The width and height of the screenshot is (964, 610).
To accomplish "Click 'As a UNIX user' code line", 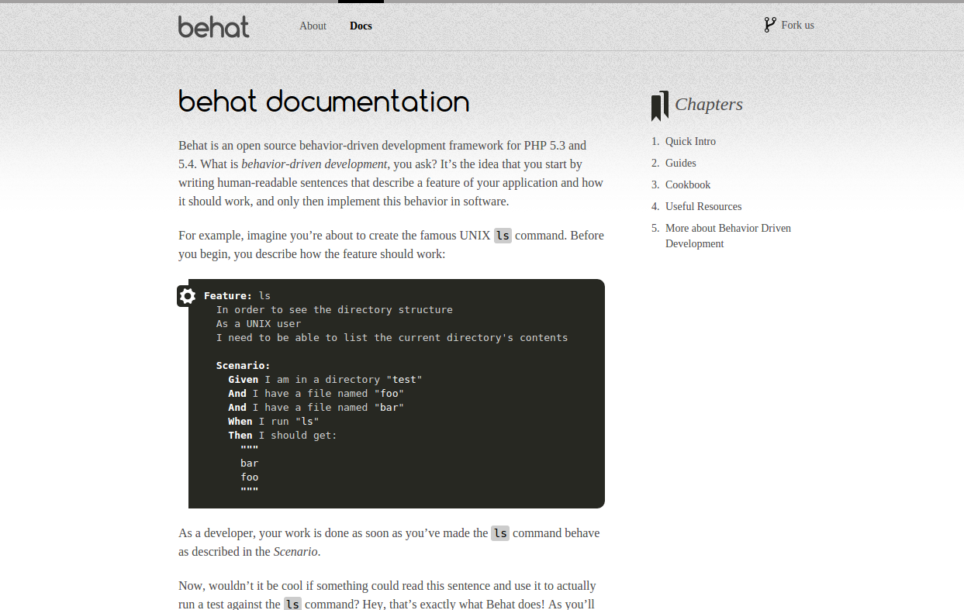I will [258, 323].
